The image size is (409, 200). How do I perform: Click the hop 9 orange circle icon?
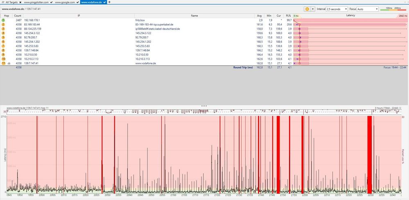(3, 55)
